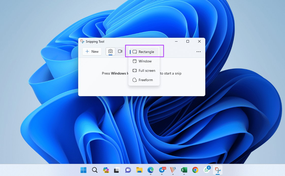Open Telegram showing 450 notifications
The image size is (285, 176).
pyautogui.click(x=162, y=170)
